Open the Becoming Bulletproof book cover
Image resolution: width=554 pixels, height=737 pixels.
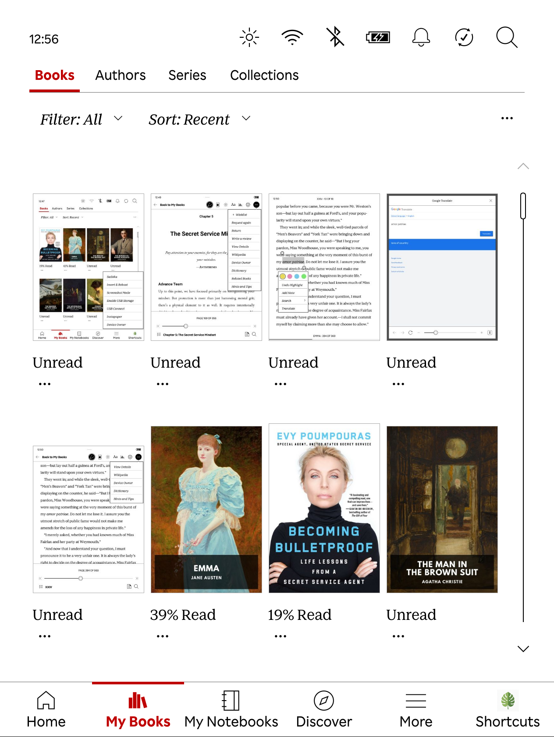pos(324,508)
